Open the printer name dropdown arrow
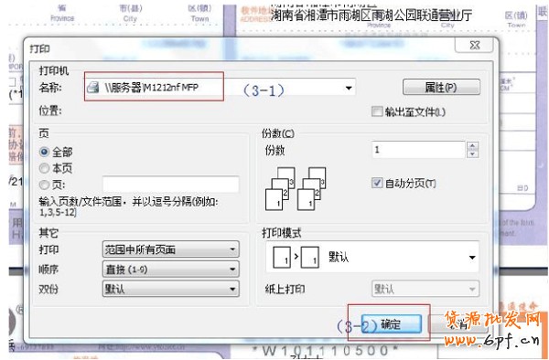 coord(349,88)
